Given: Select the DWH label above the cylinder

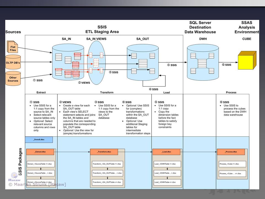Looking at the screenshot, I should tap(203, 39).
